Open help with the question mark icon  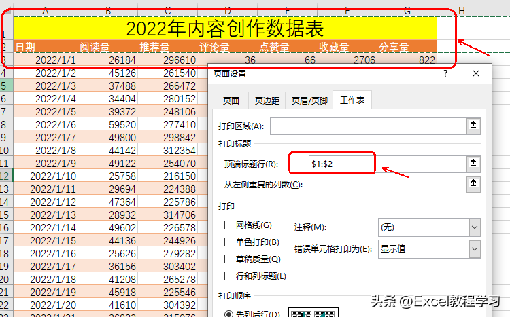click(445, 74)
